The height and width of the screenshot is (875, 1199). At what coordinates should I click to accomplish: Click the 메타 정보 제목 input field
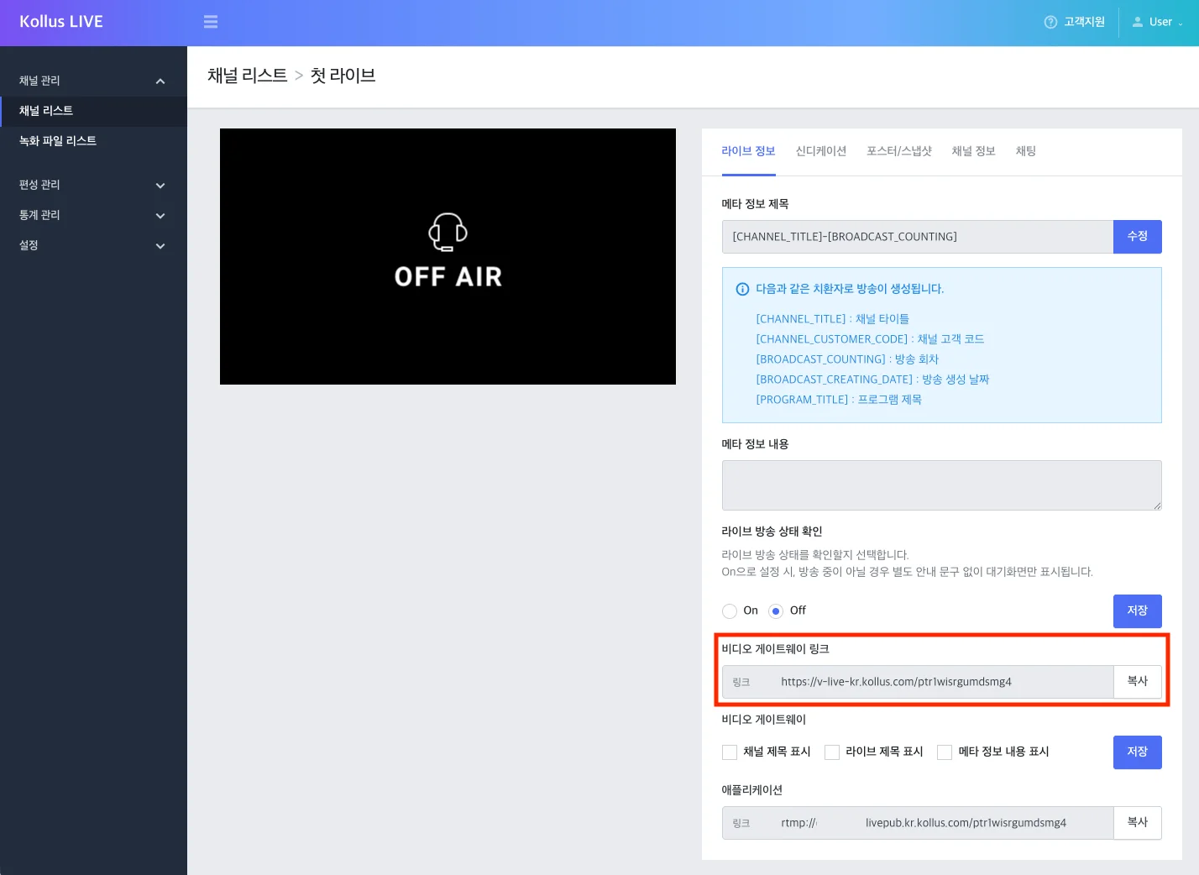[918, 237]
